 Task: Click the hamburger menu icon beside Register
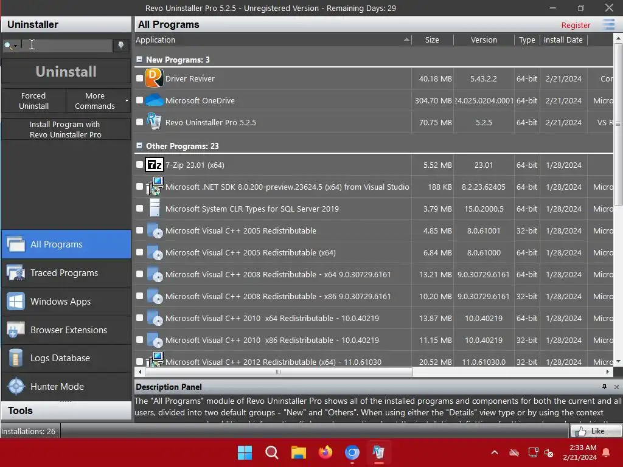pos(608,24)
